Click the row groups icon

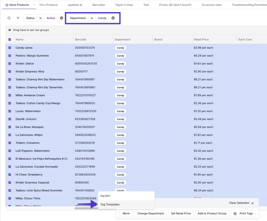click(10, 30)
